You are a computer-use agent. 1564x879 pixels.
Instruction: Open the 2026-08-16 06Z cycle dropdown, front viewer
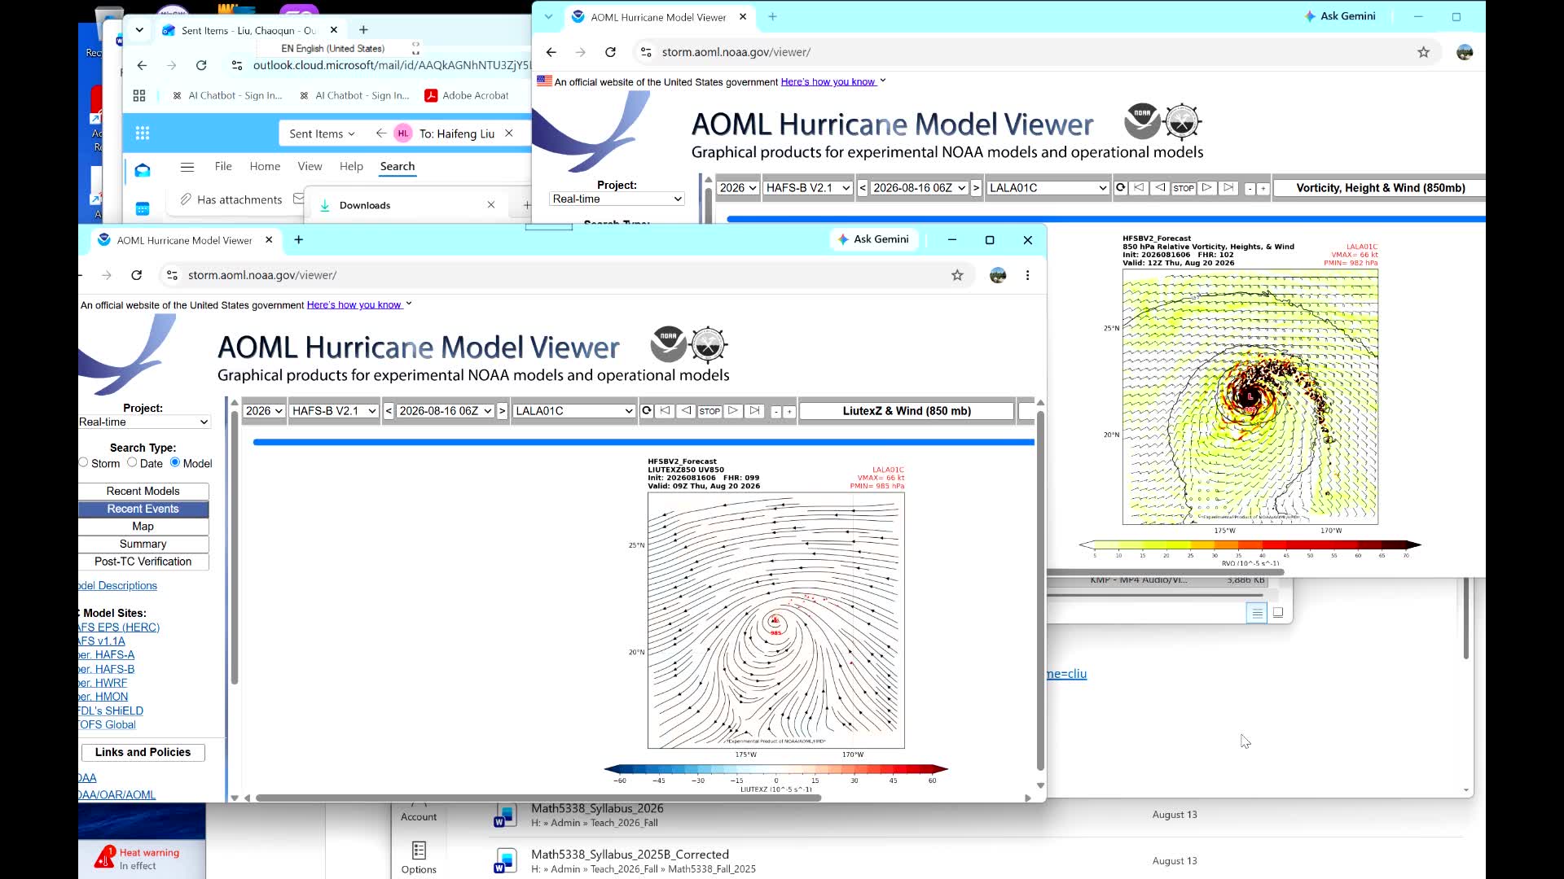[445, 411]
